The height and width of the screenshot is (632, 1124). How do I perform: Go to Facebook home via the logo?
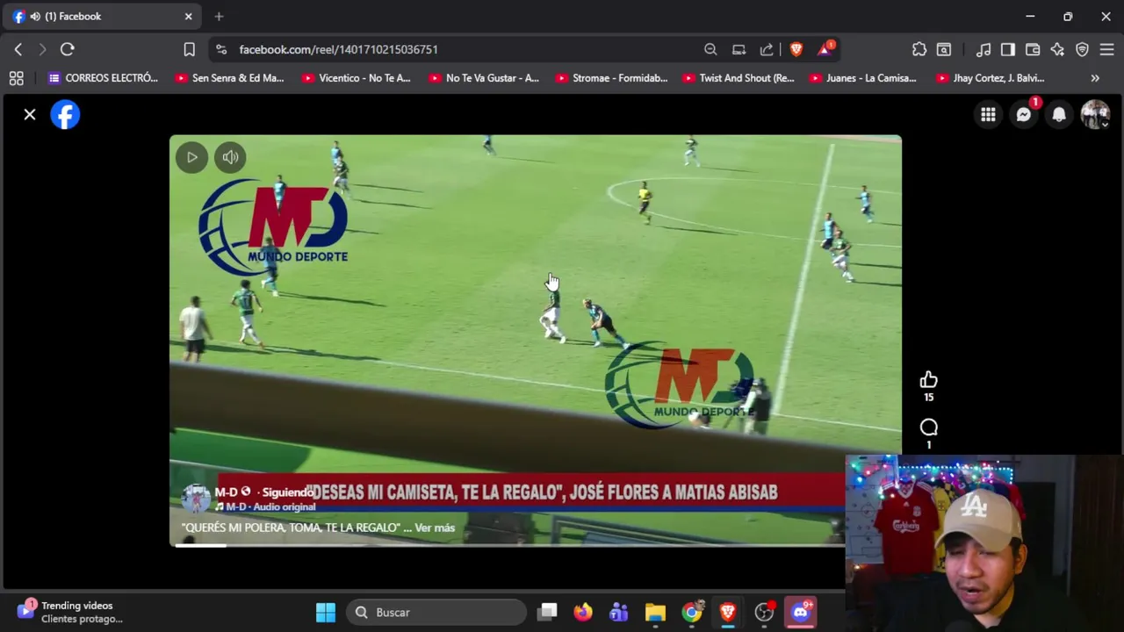[x=65, y=115]
